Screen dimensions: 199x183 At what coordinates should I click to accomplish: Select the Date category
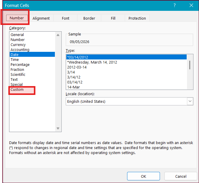[x=32, y=54]
